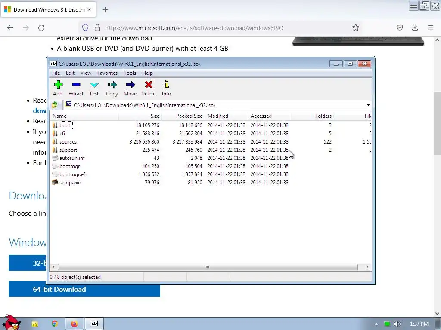Open Firefox downloads panel
The width and height of the screenshot is (441, 330).
point(415,27)
